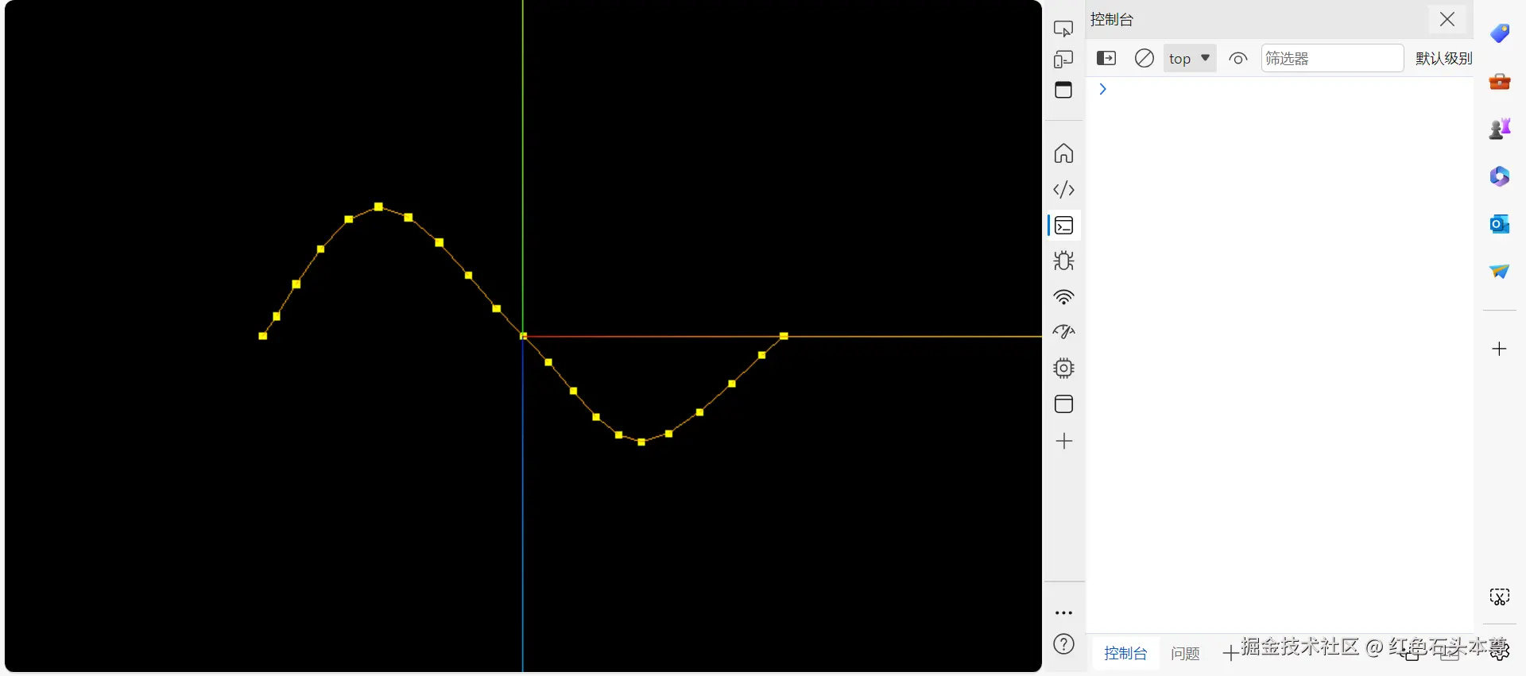This screenshot has width=1526, height=676.
Task: Click the DevTools dock window icon
Action: 1063,90
